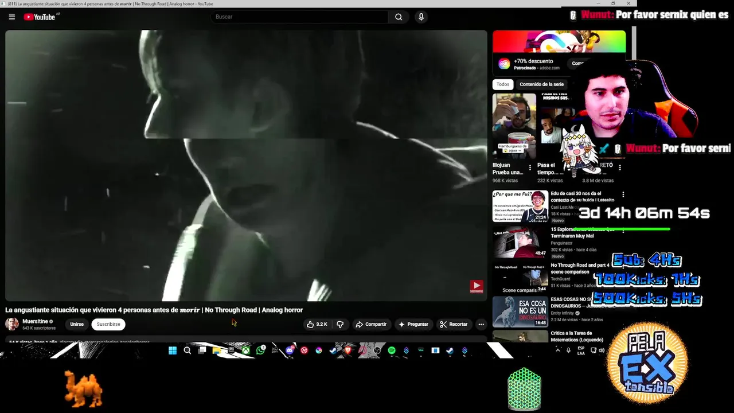
Task: Open ESP LAA language switcher
Action: pyautogui.click(x=581, y=350)
